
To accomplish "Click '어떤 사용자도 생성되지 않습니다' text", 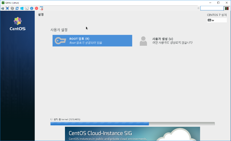I will click(x=172, y=43).
